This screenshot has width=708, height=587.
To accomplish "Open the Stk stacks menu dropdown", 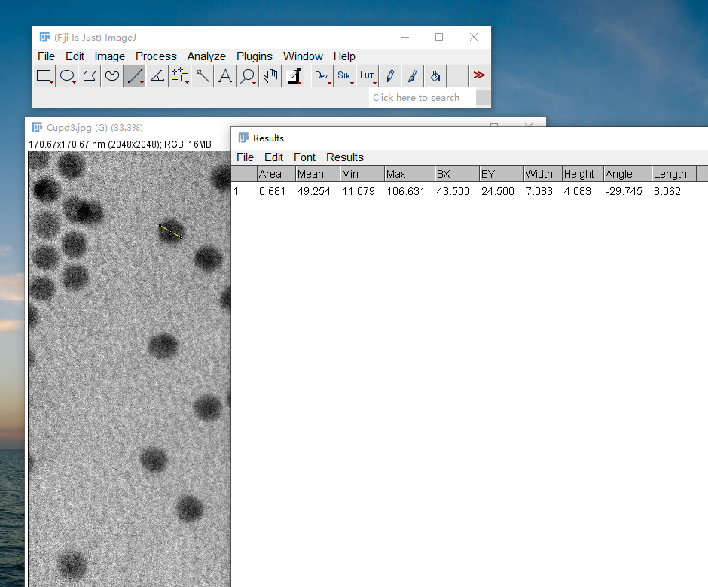I will click(x=344, y=75).
